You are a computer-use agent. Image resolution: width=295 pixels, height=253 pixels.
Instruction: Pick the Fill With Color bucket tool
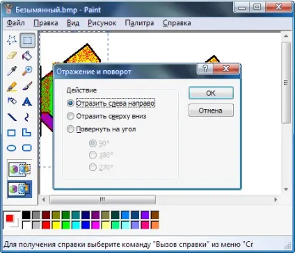coord(27,56)
